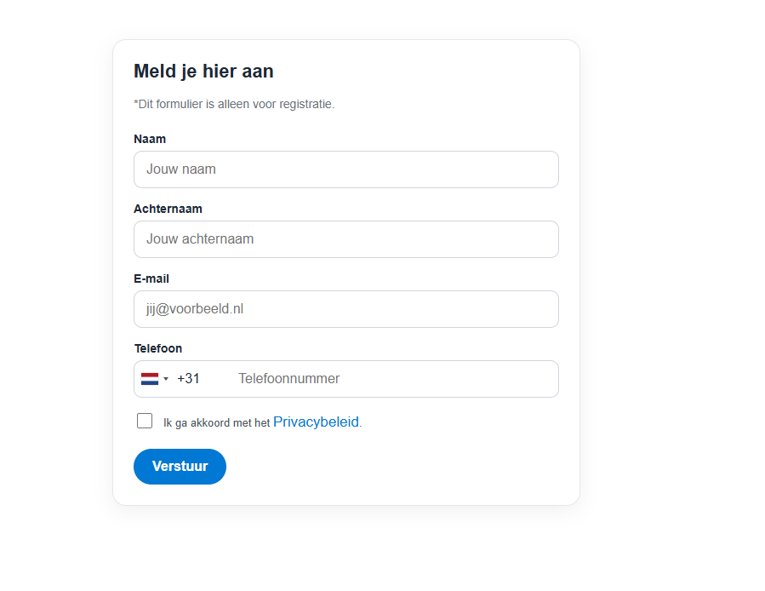Viewport: 765px width, 591px height.
Task: Click the "Jouw naam" placeholder text
Action: point(181,169)
